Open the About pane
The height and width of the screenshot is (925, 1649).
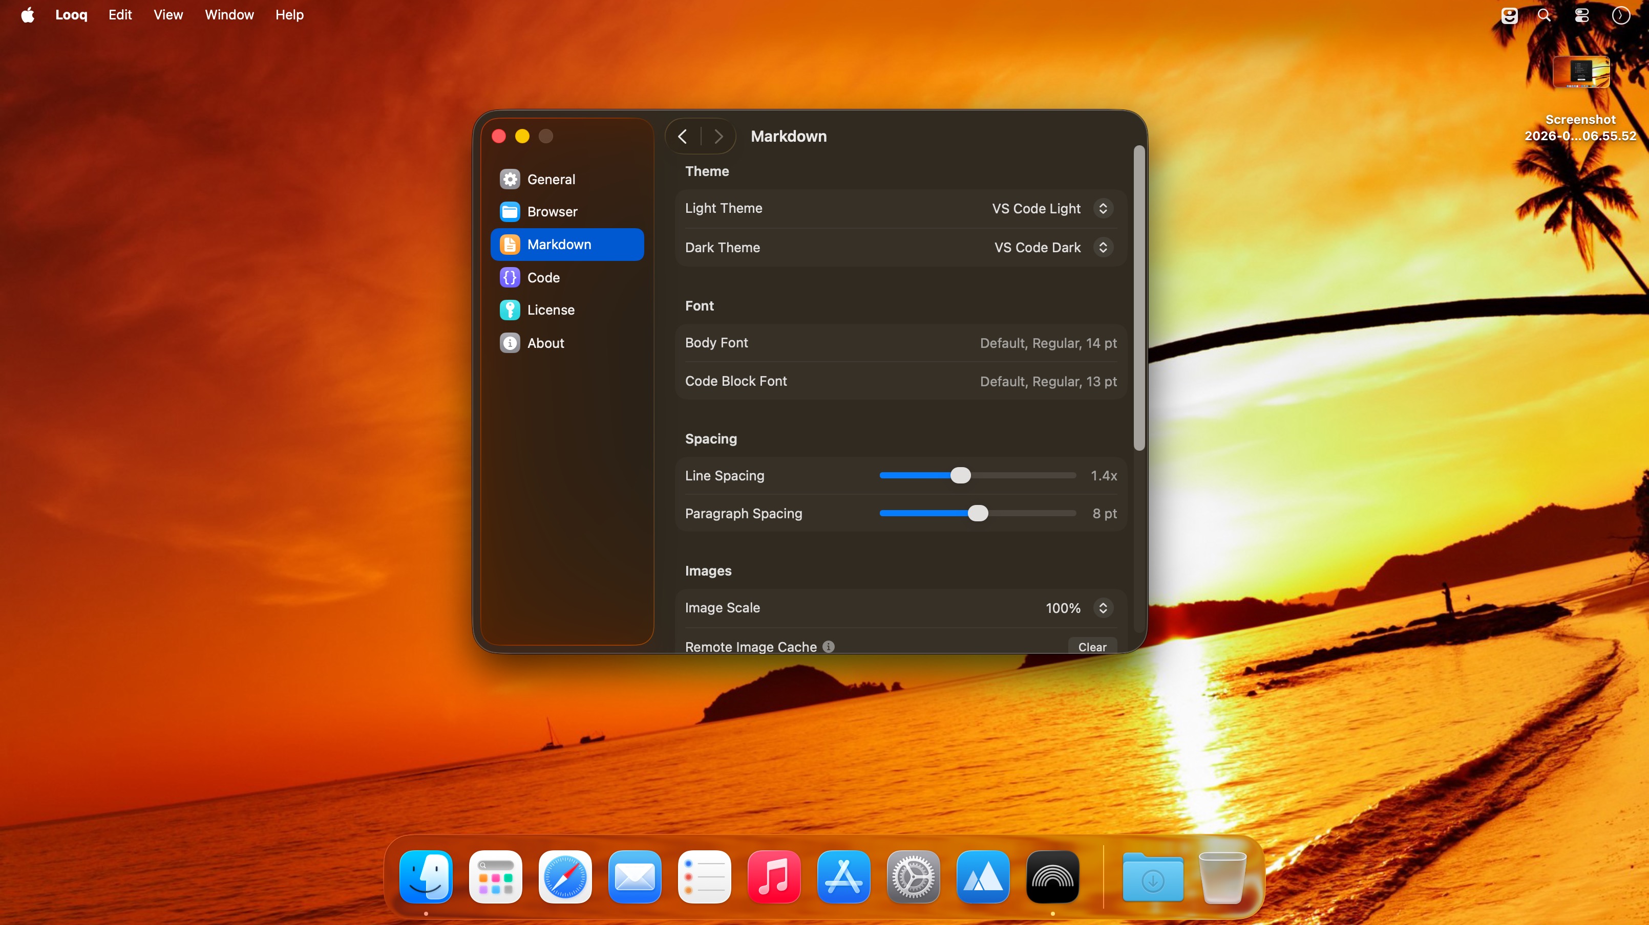566,343
